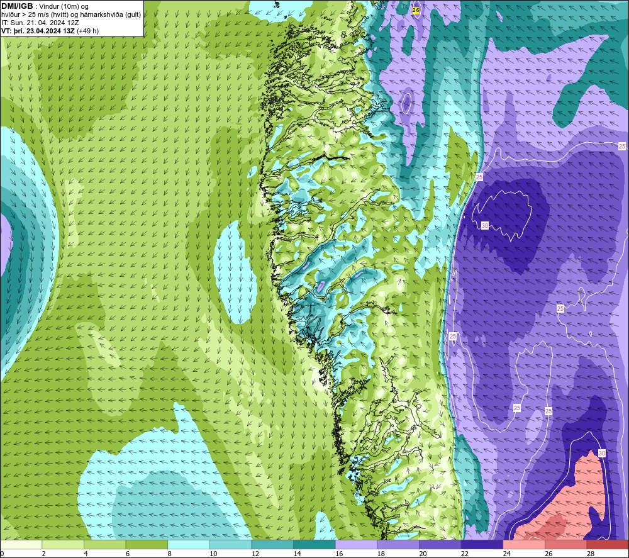Image resolution: width=629 pixels, height=558 pixels.
Task: Pick the 12–14 m/s teal legend swatch
Action: 272,544
